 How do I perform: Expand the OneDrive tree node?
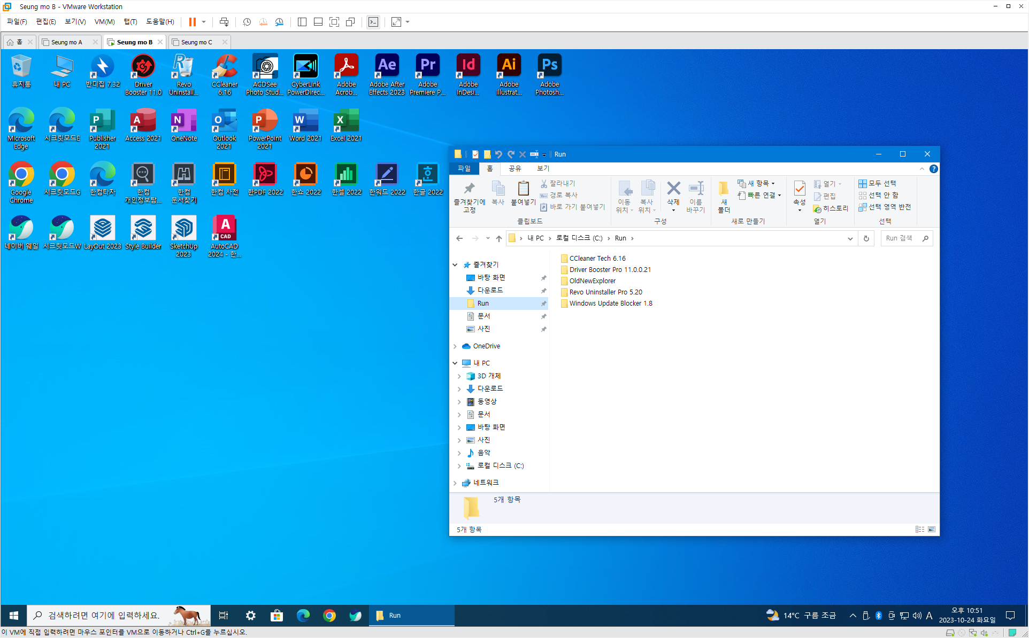pyautogui.click(x=455, y=346)
